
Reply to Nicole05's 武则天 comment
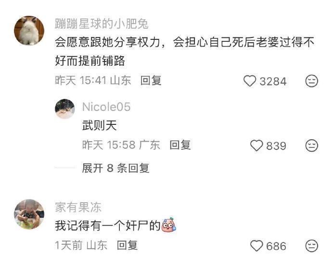pos(180,145)
